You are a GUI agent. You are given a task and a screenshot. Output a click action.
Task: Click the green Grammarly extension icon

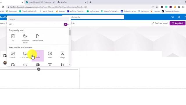click(x=166, y=7)
